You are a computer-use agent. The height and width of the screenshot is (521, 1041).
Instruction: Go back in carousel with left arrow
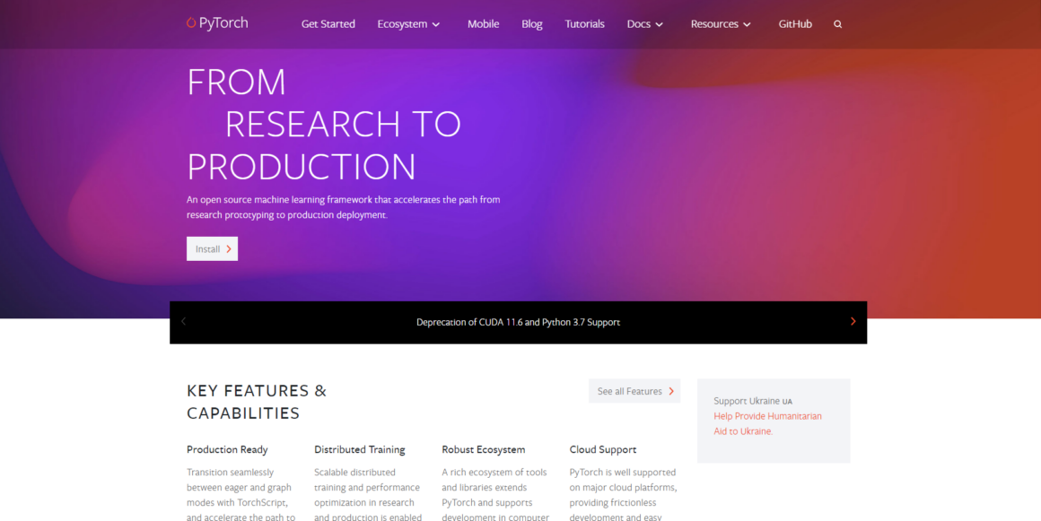[x=183, y=321]
